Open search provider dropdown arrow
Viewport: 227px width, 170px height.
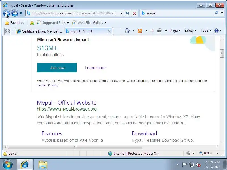pyautogui.click(x=222, y=13)
